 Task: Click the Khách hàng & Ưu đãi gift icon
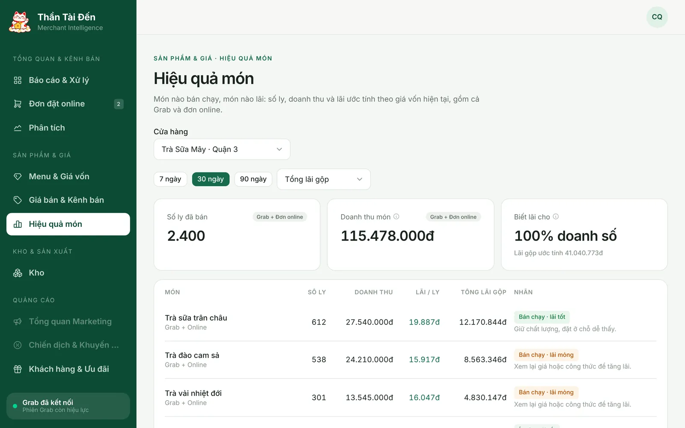tap(18, 369)
